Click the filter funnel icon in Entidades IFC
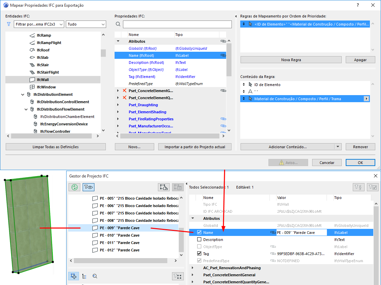This screenshot has height=285, width=381. point(9,24)
